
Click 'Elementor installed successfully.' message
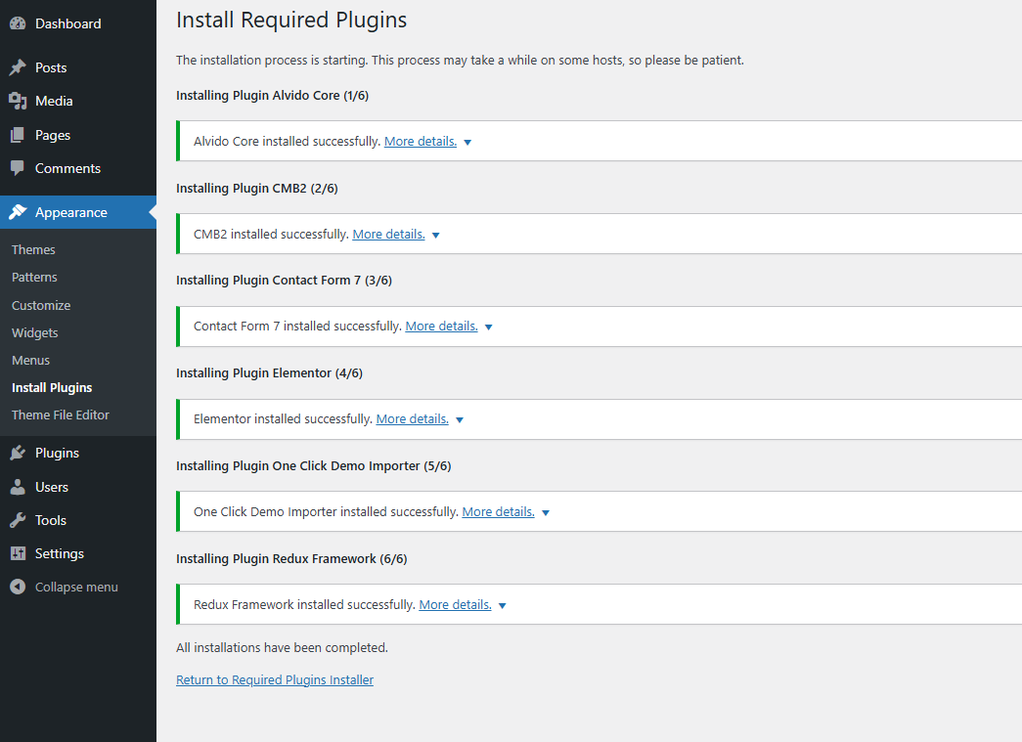(283, 418)
